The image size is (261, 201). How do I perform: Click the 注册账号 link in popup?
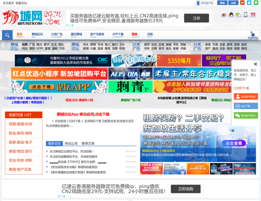(239, 88)
